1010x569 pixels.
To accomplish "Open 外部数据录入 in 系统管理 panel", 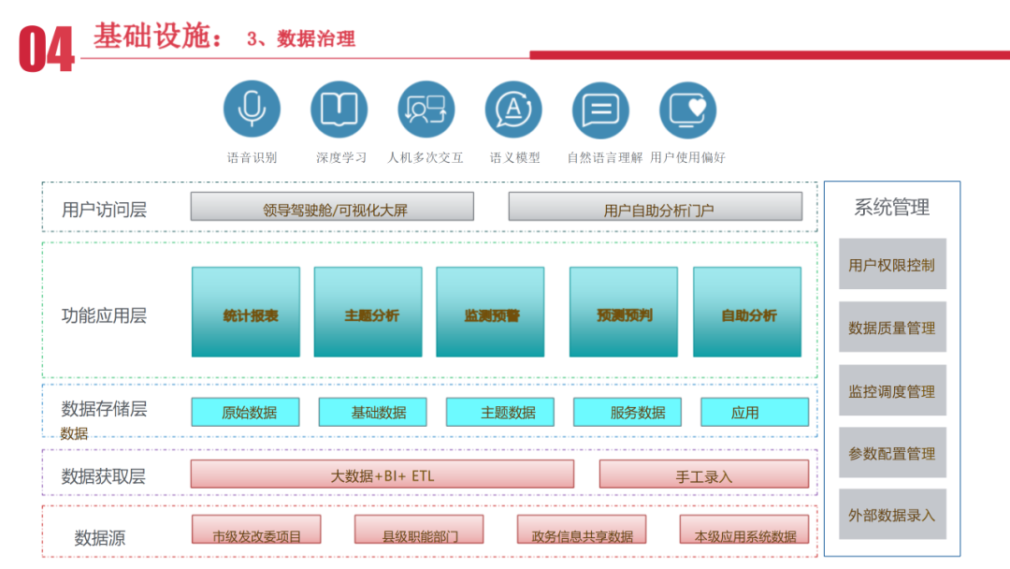I will (893, 514).
